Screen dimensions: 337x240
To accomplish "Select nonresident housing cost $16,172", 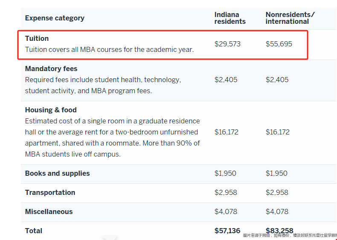I will (277, 132).
